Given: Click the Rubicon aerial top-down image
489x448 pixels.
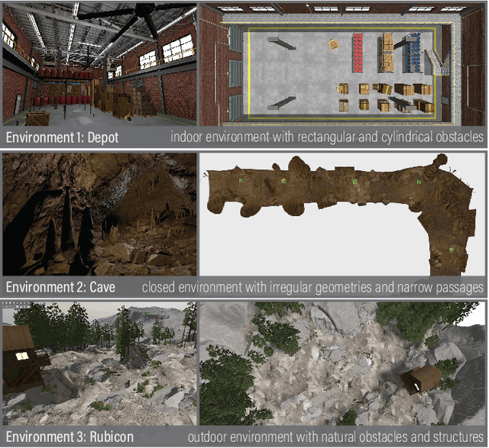Looking at the screenshot, I should [x=342, y=363].
